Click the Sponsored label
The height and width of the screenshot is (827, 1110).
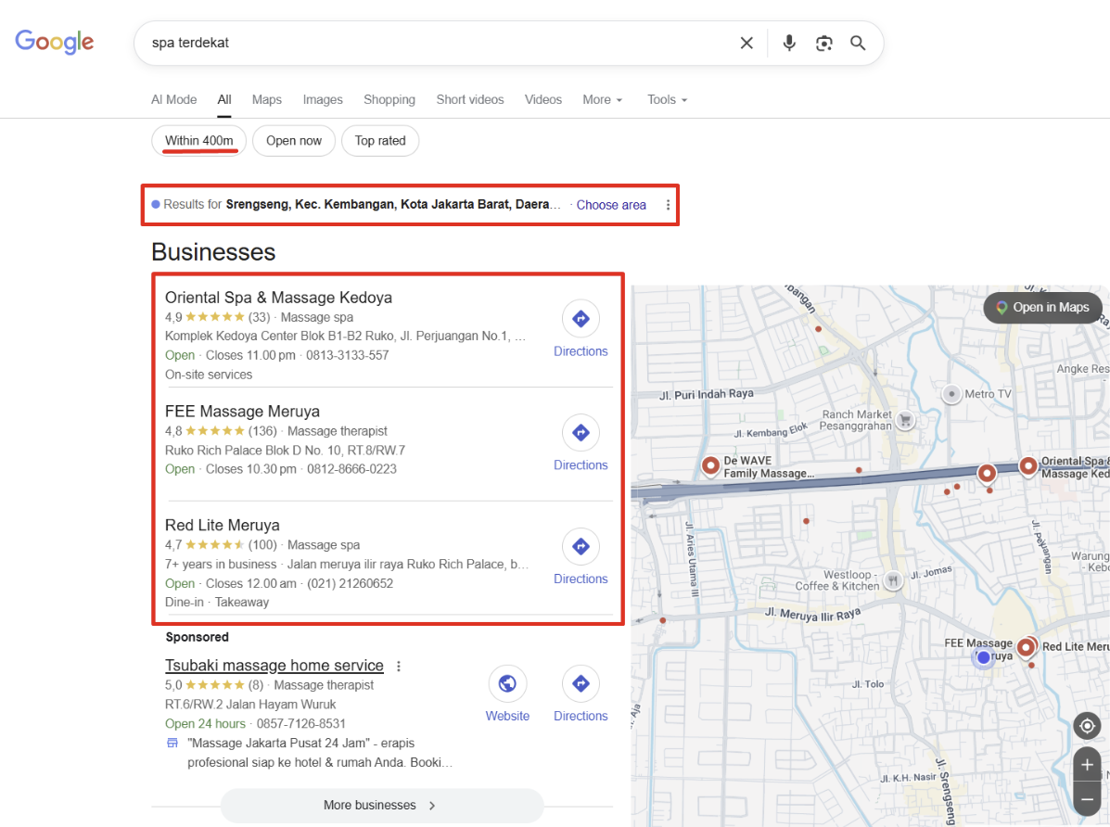tap(197, 637)
